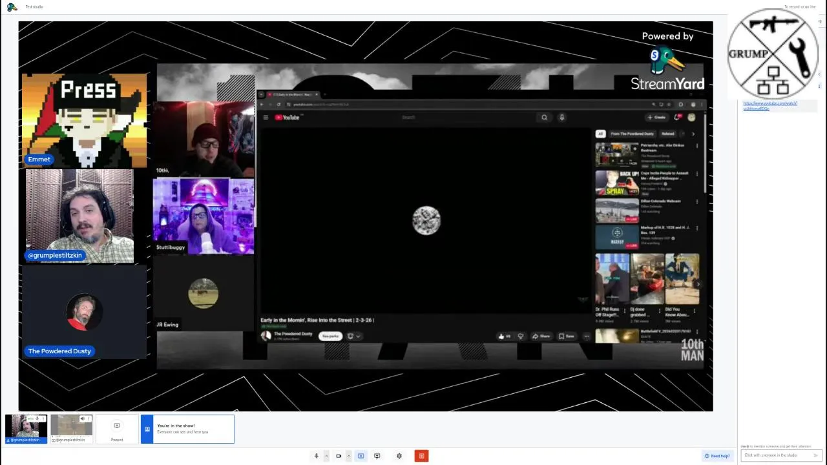
Task: Reload the shared browser page
Action: click(x=279, y=105)
